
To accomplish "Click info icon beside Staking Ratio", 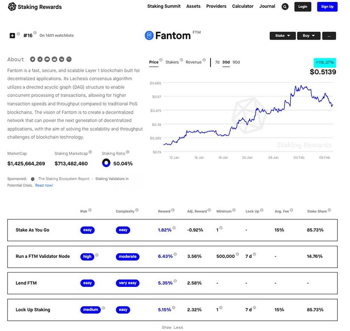I will pos(128,152).
